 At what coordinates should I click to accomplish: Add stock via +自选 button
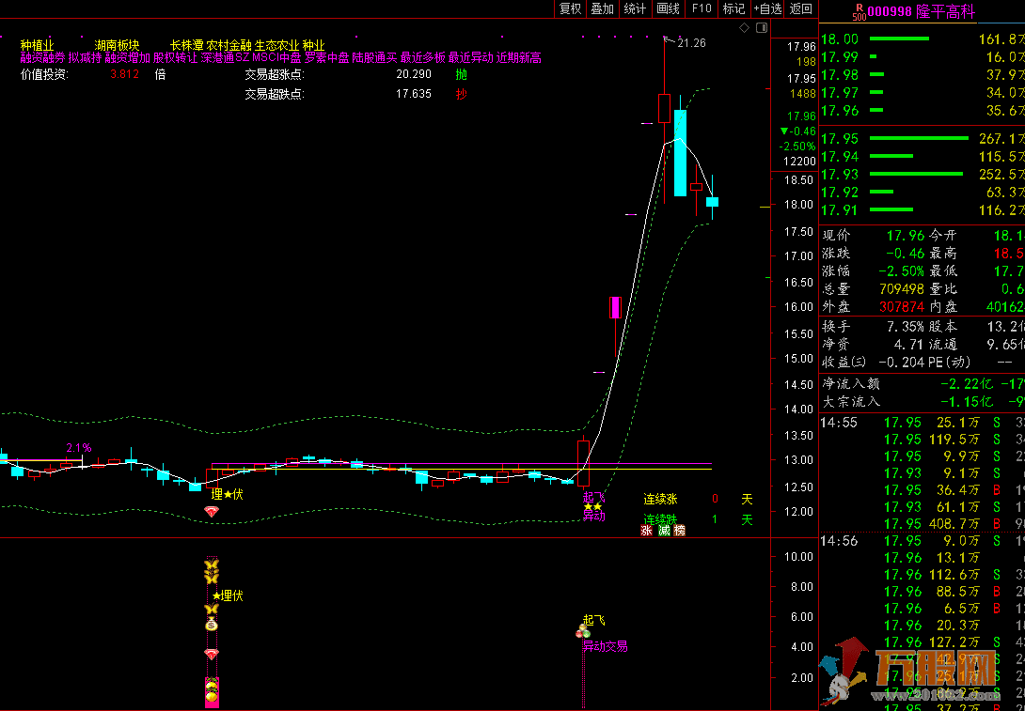click(767, 8)
